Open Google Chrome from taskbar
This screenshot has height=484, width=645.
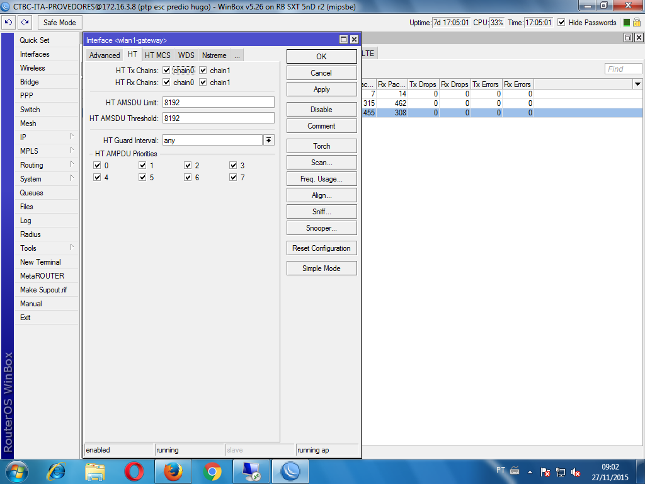pos(212,471)
